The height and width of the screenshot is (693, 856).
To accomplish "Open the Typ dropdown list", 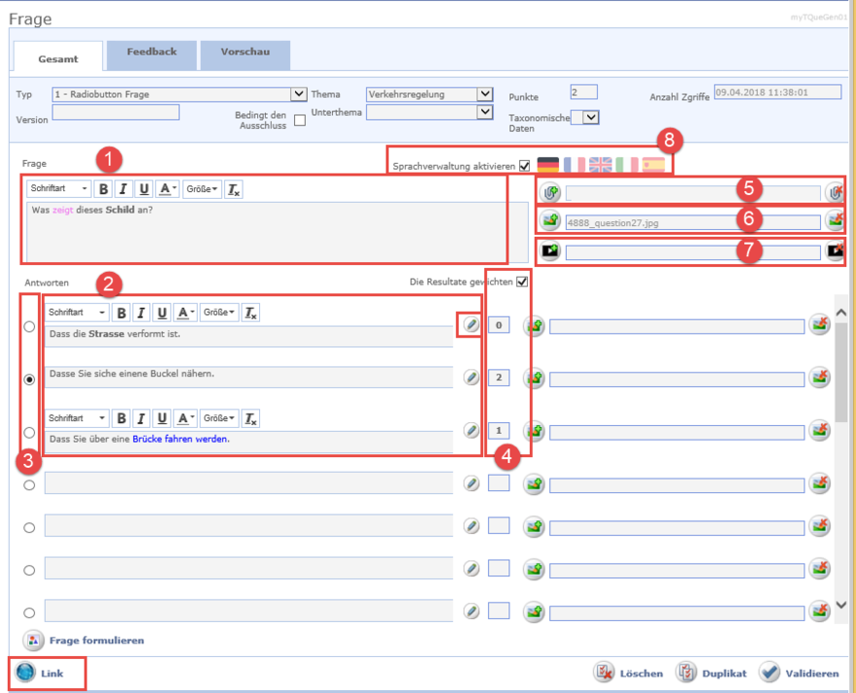I will pyautogui.click(x=299, y=95).
